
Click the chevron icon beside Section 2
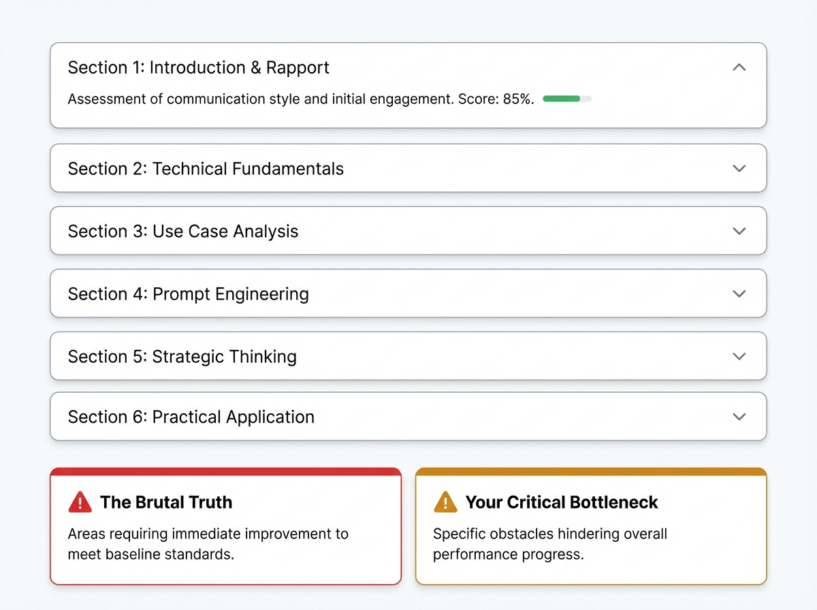coord(739,168)
